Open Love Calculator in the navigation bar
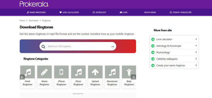This screenshot has height=98, width=212. [69, 12]
